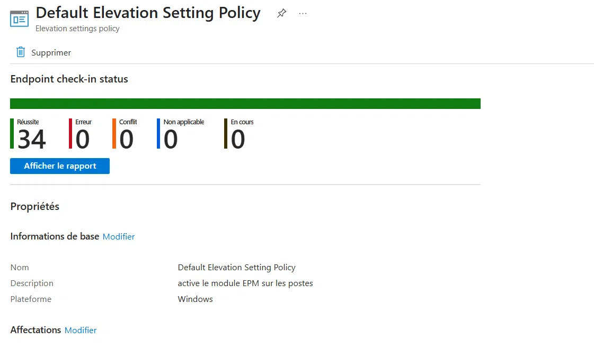The image size is (594, 349).
Task: Select the Conflit count of 0
Action: 126,140
